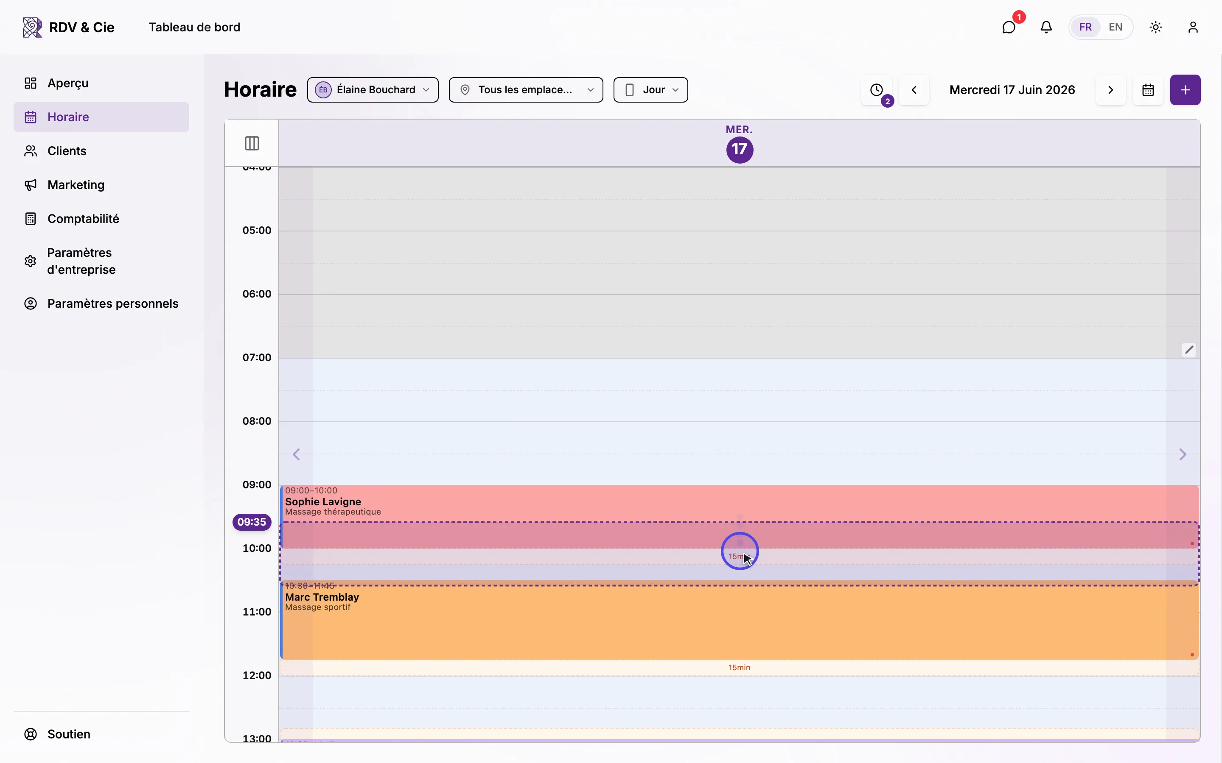Toggle the columns layout icon
This screenshot has height=763, width=1222.
tap(252, 143)
